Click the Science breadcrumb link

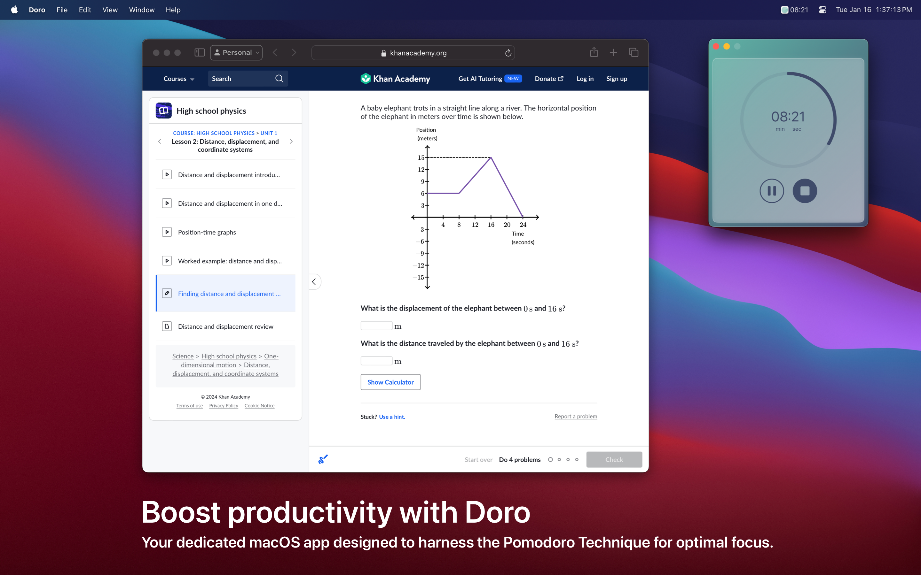[183, 356]
